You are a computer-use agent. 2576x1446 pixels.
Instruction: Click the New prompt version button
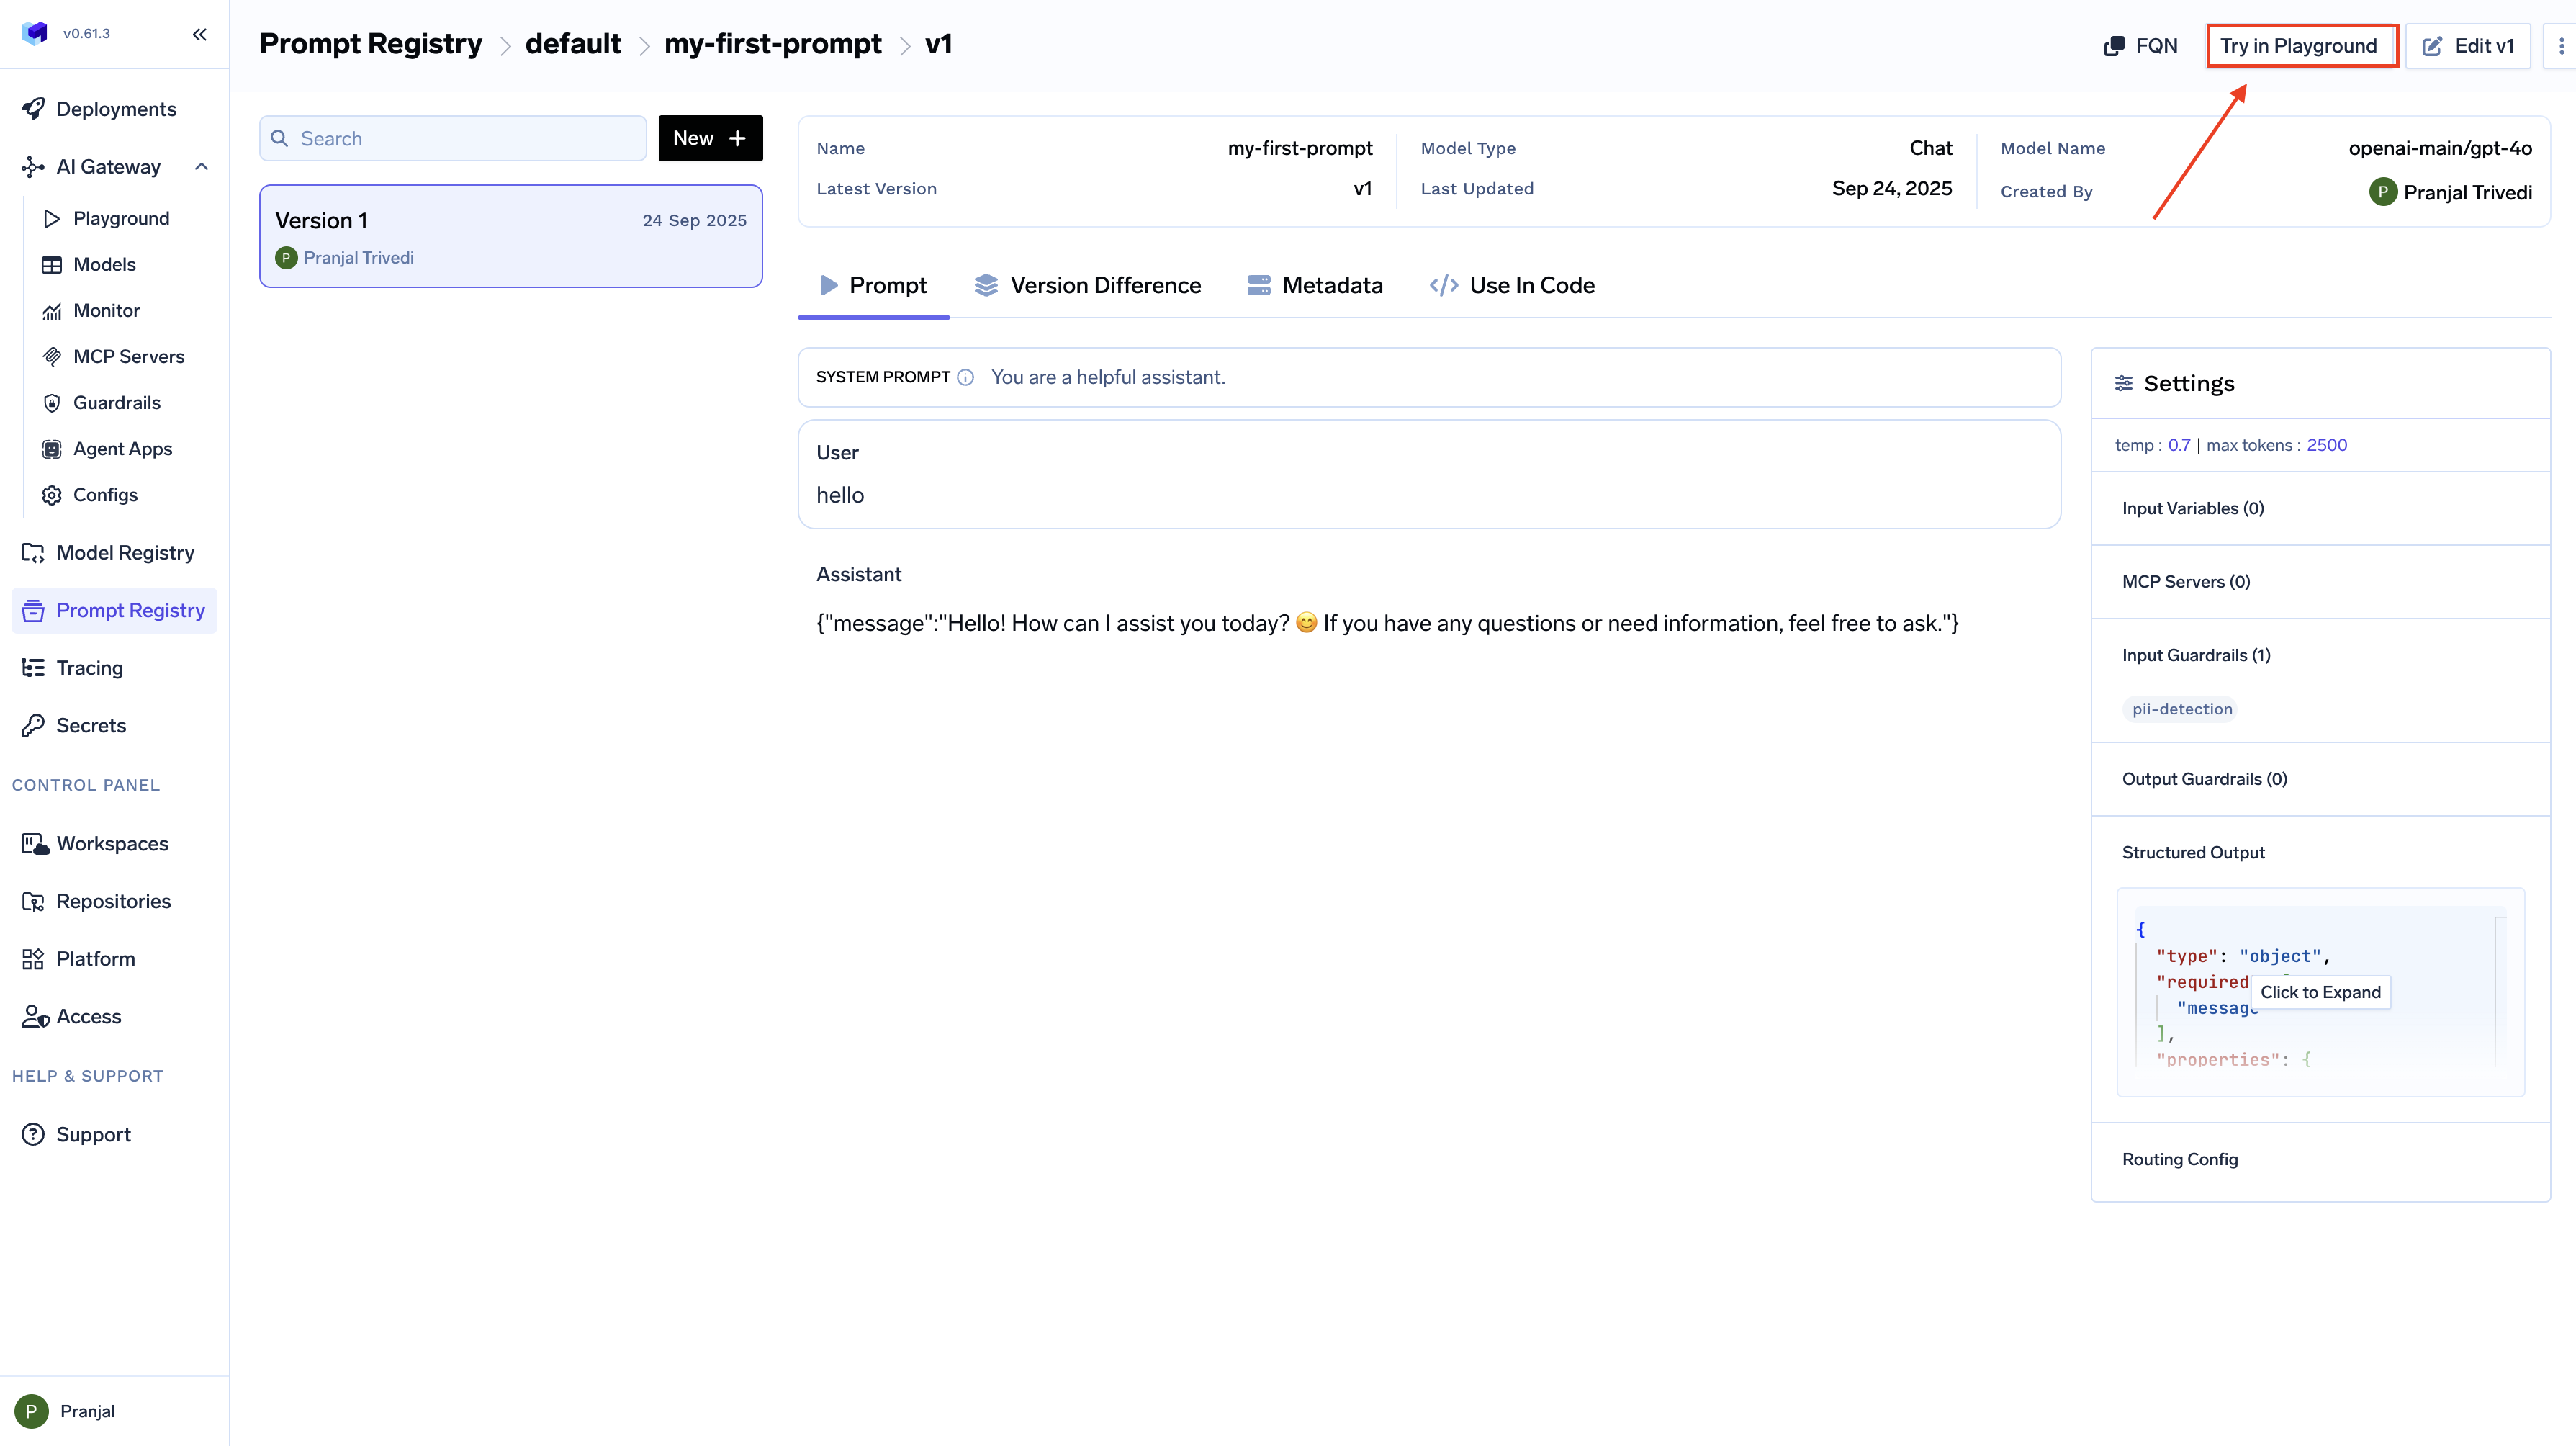coord(709,138)
